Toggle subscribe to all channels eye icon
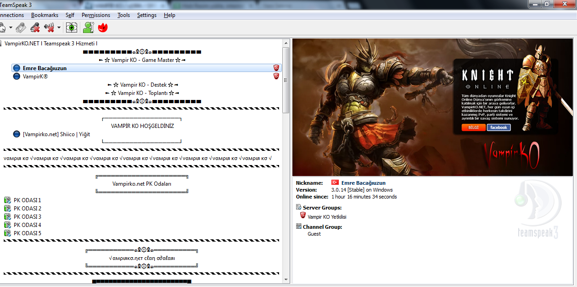Screen dimensions: 577x287 (72, 28)
